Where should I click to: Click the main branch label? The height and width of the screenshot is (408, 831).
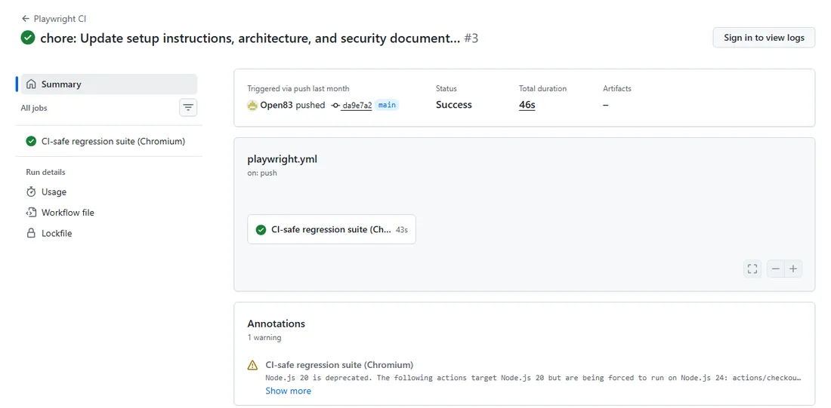387,105
